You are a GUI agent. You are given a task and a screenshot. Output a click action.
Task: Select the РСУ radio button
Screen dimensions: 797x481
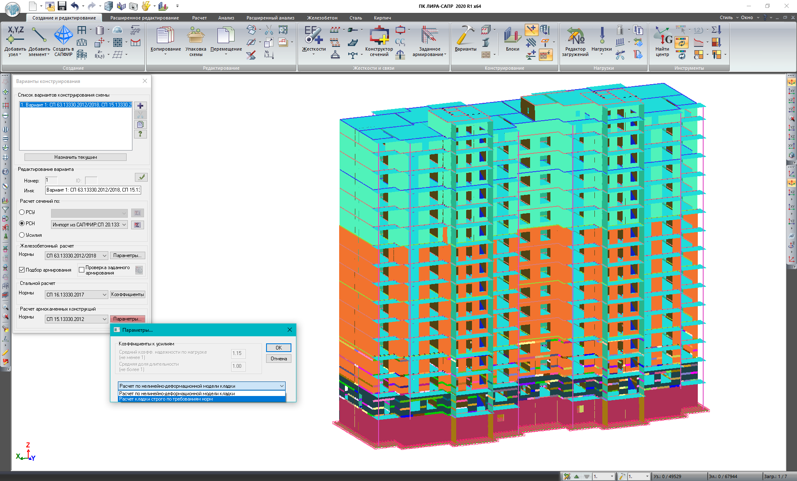(22, 212)
